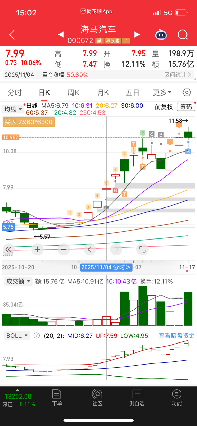Expand the 更多 period dropdown
Screen dimensions: 197x426
[x=162, y=92]
